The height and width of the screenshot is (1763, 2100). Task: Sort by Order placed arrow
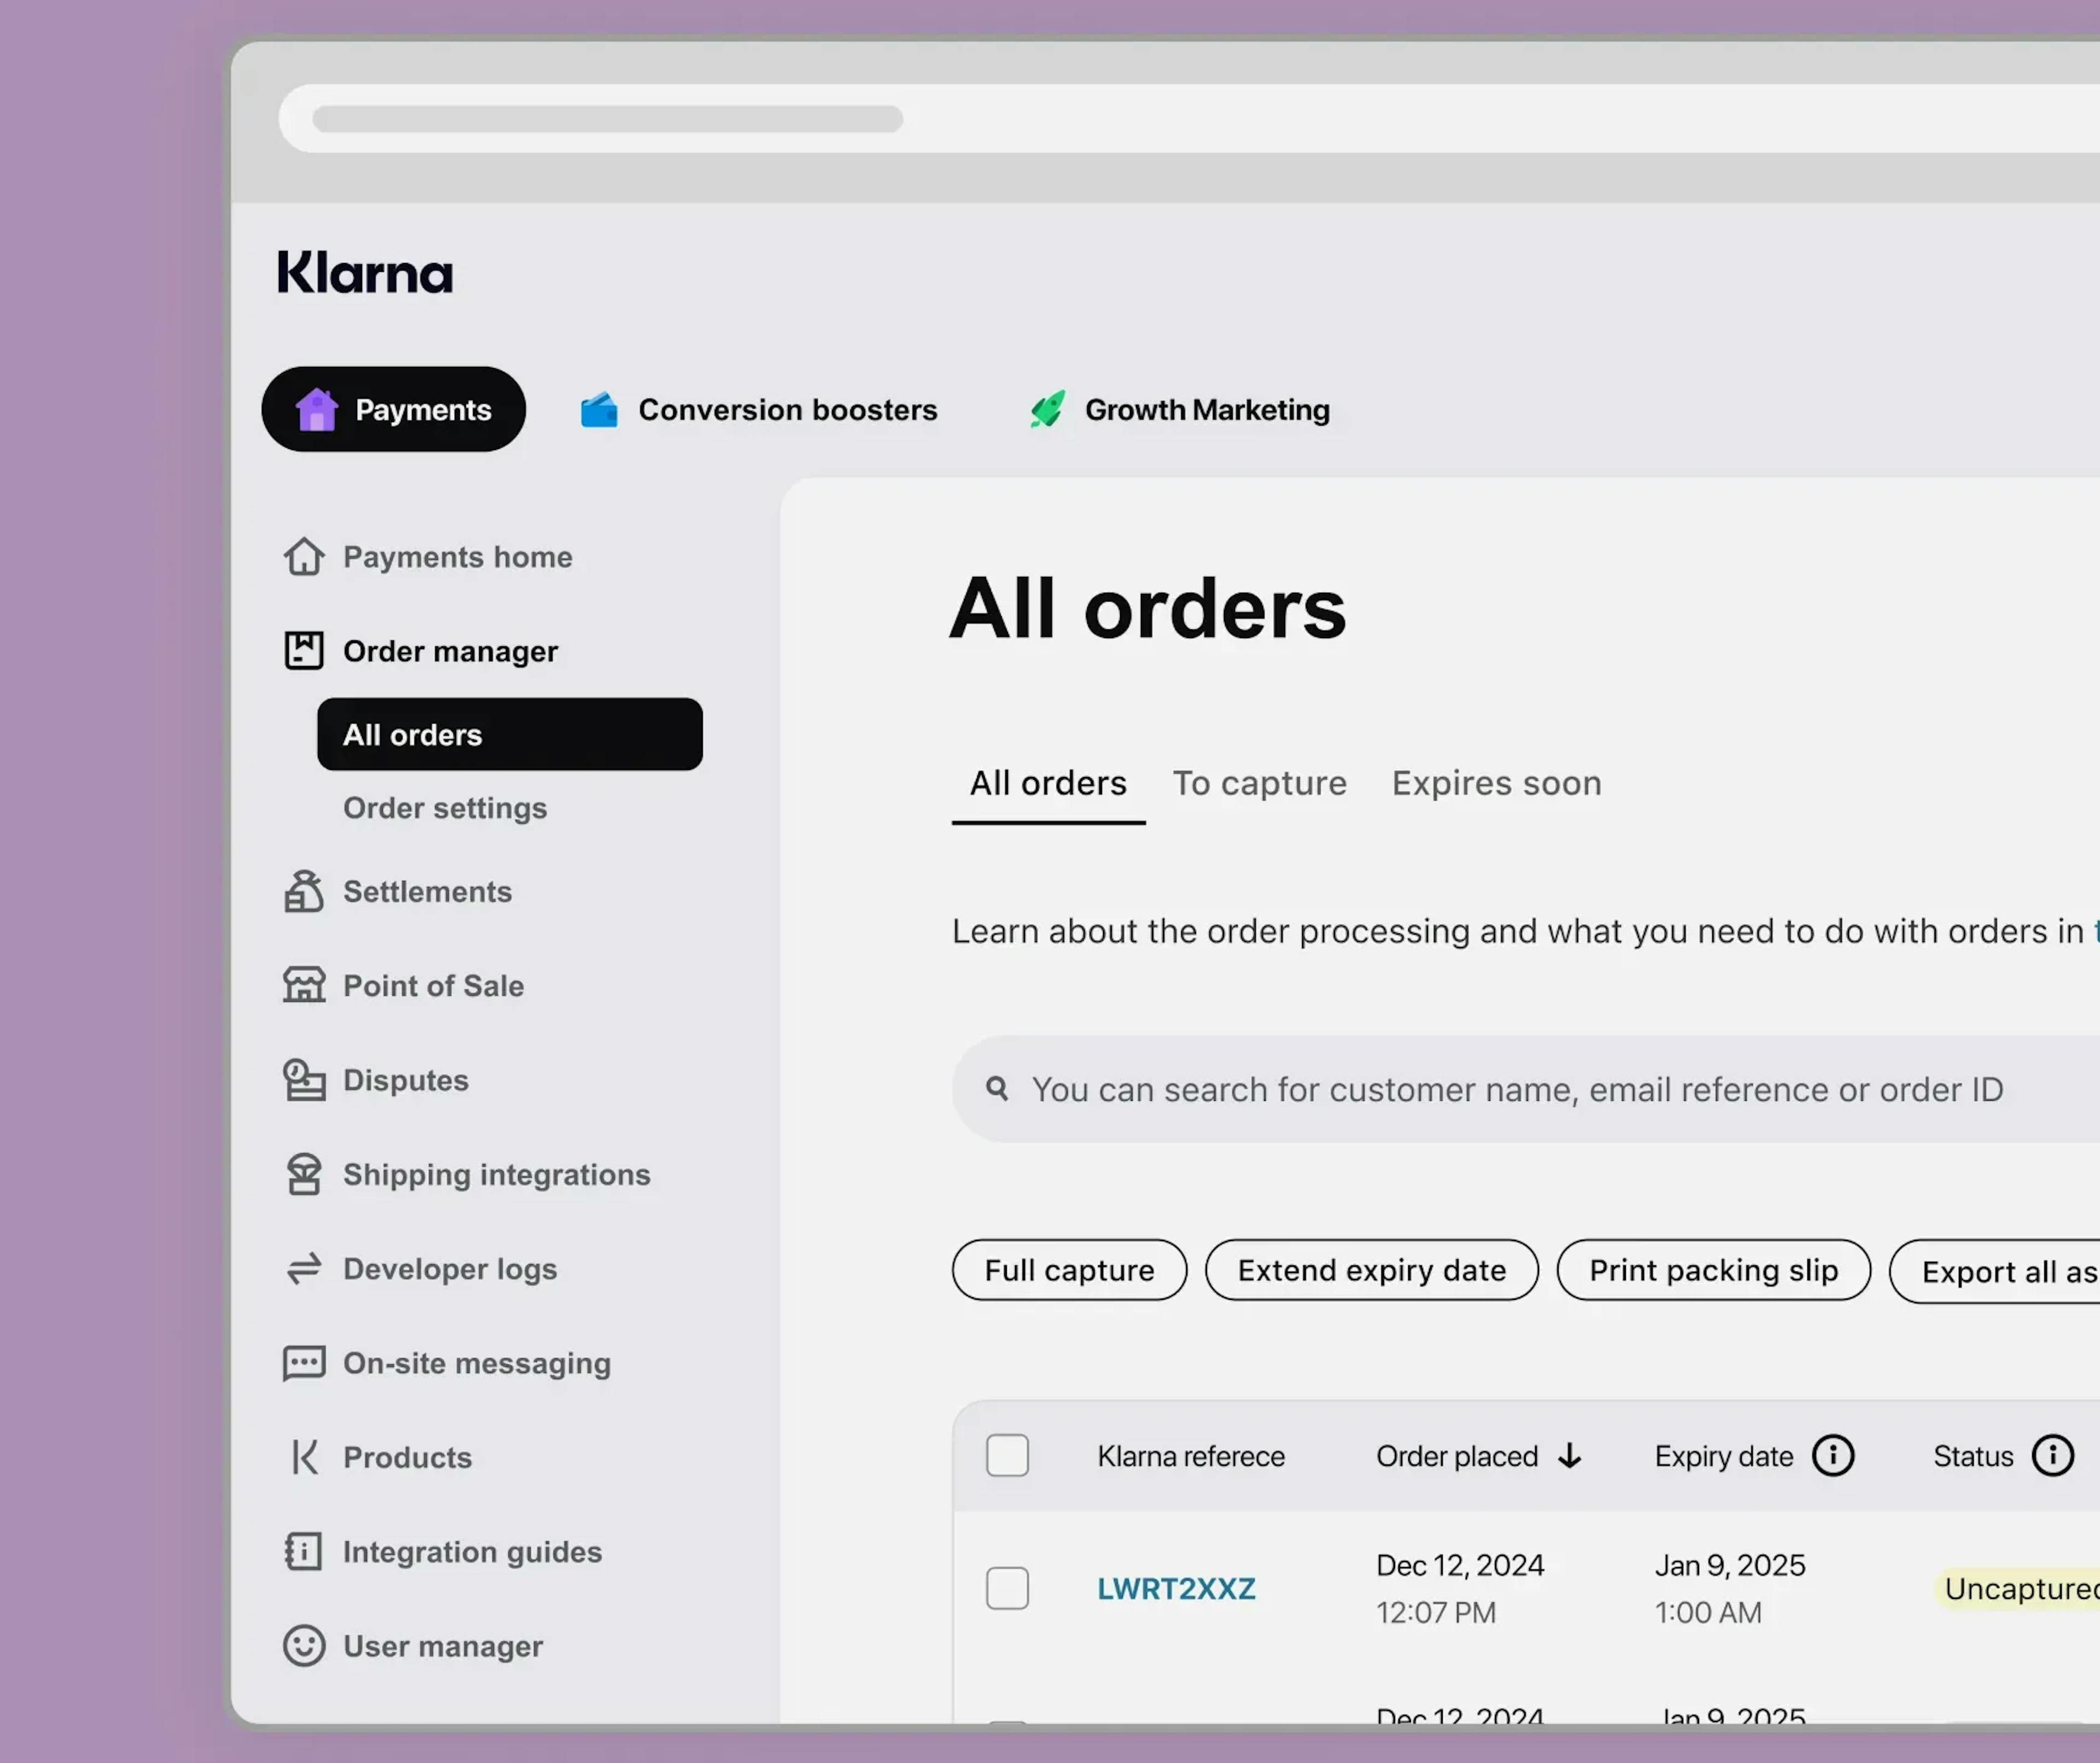pos(1570,1455)
